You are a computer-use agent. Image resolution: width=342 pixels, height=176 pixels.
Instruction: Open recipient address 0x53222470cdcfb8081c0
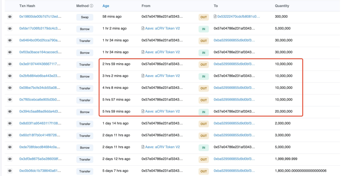238,17
